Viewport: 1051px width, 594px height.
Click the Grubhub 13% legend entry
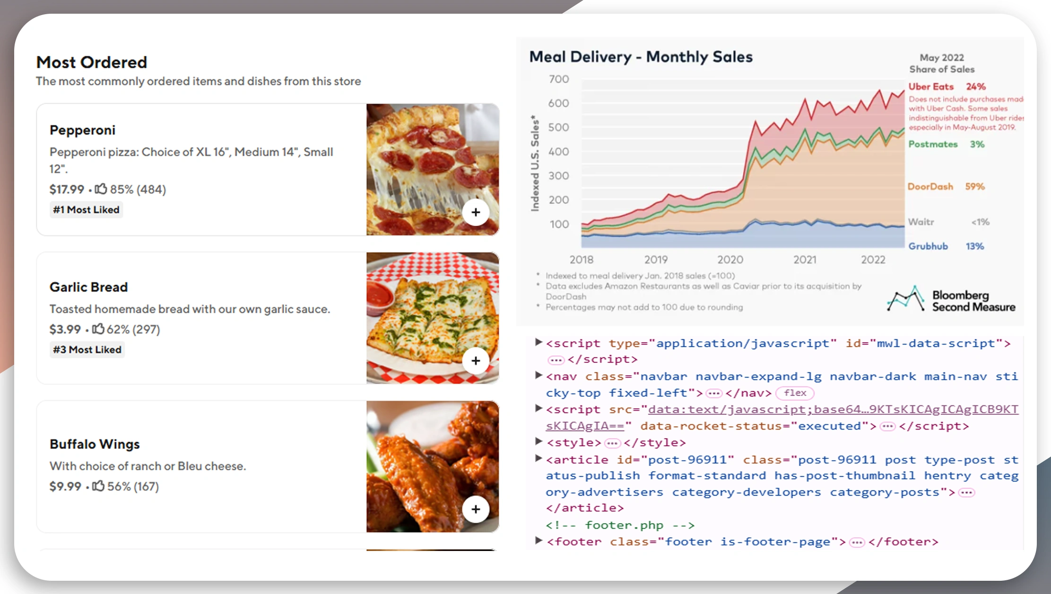946,246
